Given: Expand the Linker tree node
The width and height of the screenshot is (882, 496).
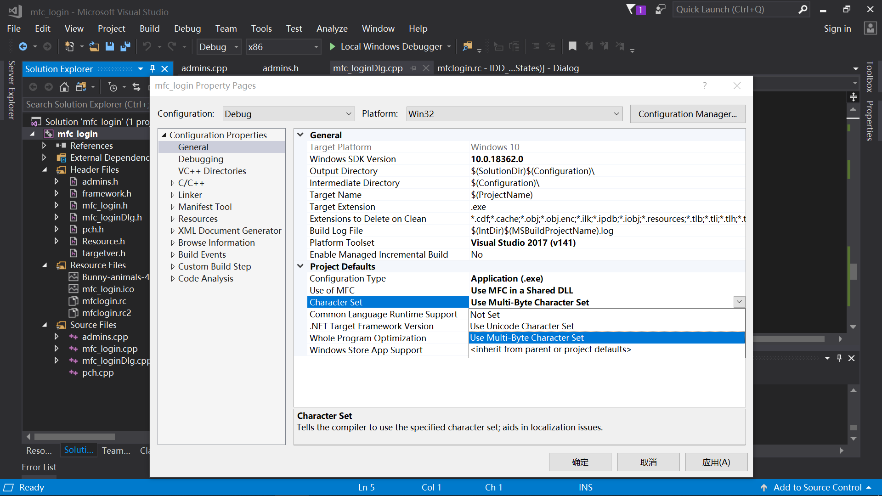Looking at the screenshot, I should click(173, 195).
